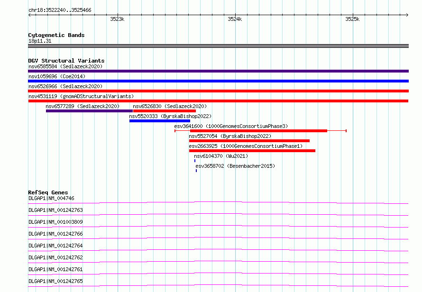
Task: Select esv2663925 (1000GenomesConsortiumPhase1) label
Action: (246, 146)
